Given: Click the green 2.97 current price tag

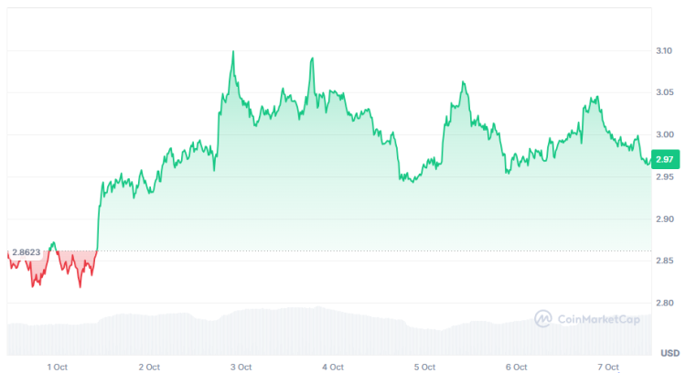Looking at the screenshot, I should pos(665,160).
